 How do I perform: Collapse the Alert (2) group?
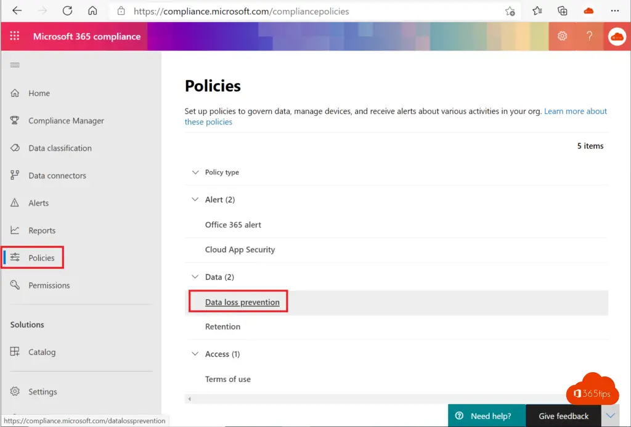(195, 200)
